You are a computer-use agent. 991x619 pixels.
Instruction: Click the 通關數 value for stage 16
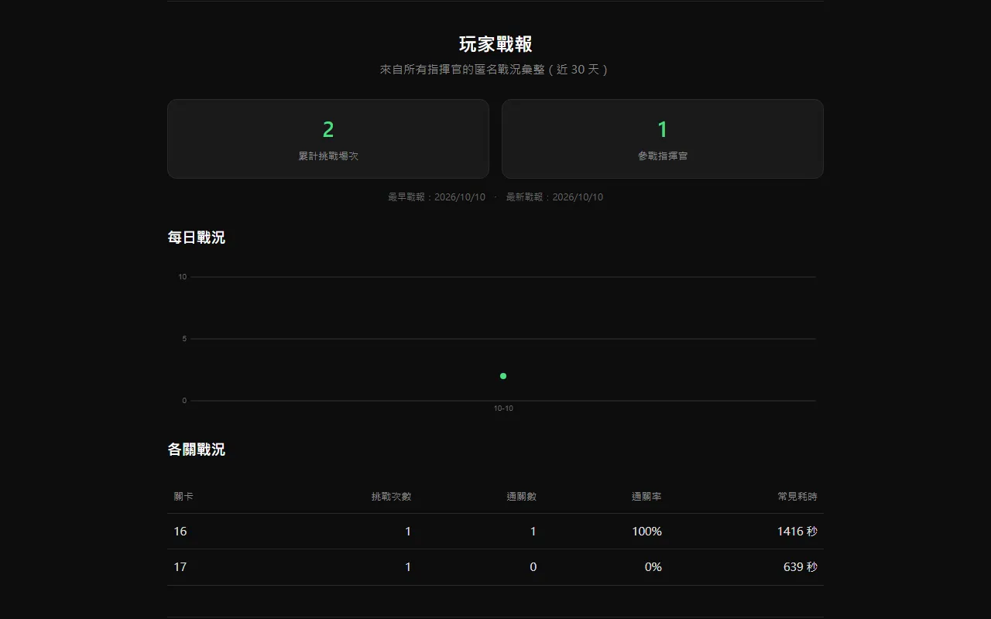(x=533, y=532)
